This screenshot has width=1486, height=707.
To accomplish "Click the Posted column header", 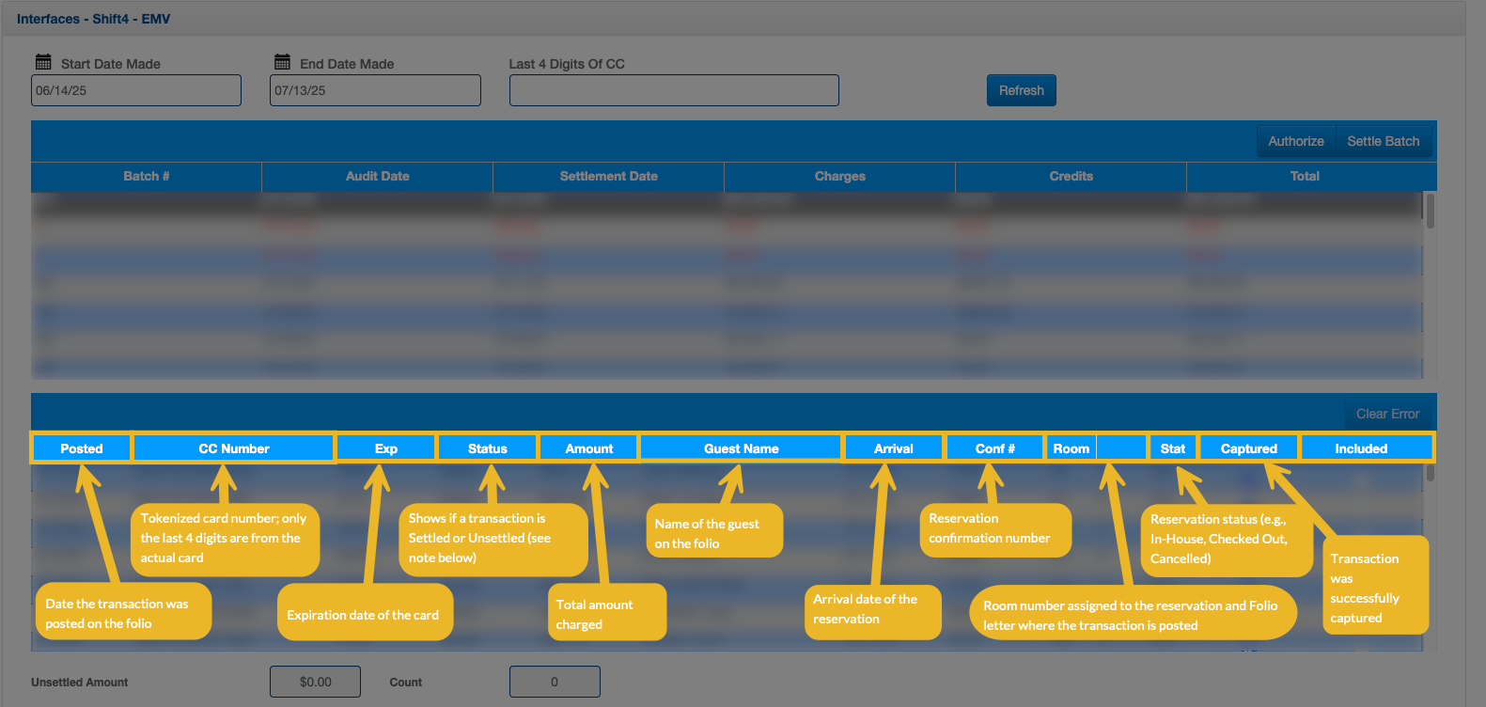I will coord(82,448).
